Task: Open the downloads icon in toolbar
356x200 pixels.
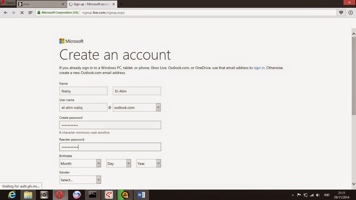Action: point(351,12)
